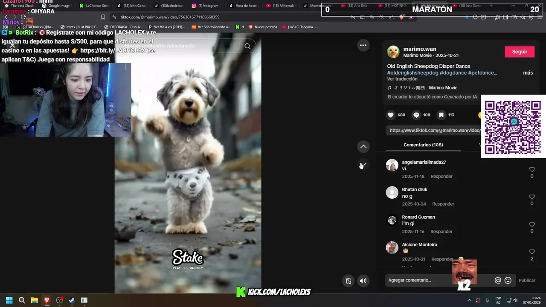This screenshot has height=307, width=546.
Task: Mention a user with @ icon
Action: pyautogui.click(x=497, y=280)
